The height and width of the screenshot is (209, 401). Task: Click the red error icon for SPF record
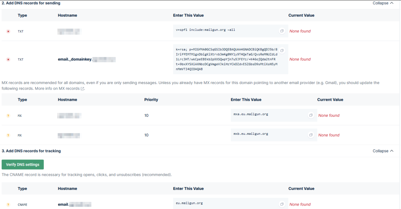[x=8, y=31]
